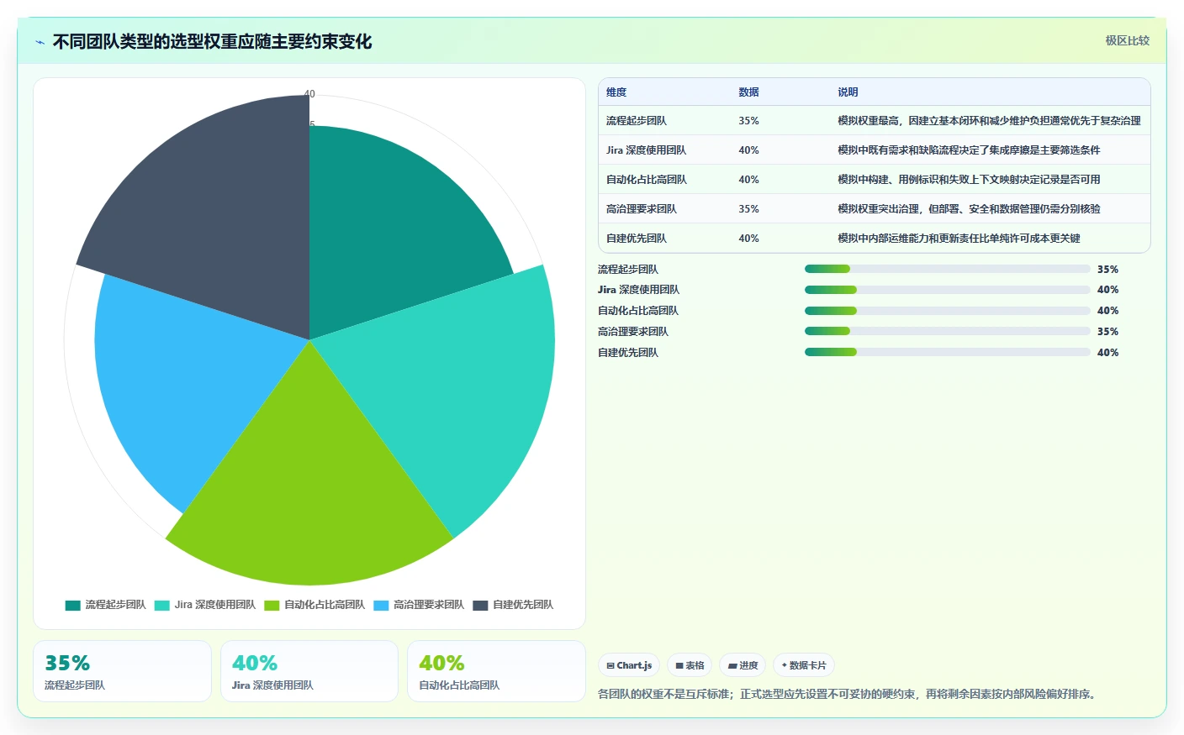The image size is (1184, 735).
Task: Select the 进度 tag chip
Action: 743,665
